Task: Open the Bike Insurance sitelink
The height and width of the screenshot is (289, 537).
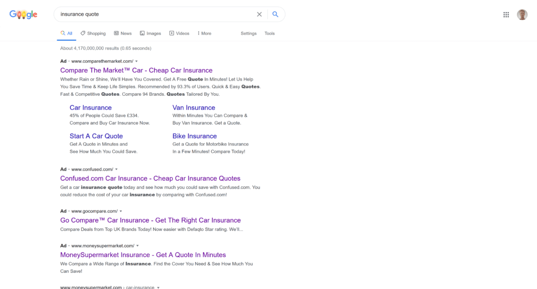Action: (x=195, y=136)
